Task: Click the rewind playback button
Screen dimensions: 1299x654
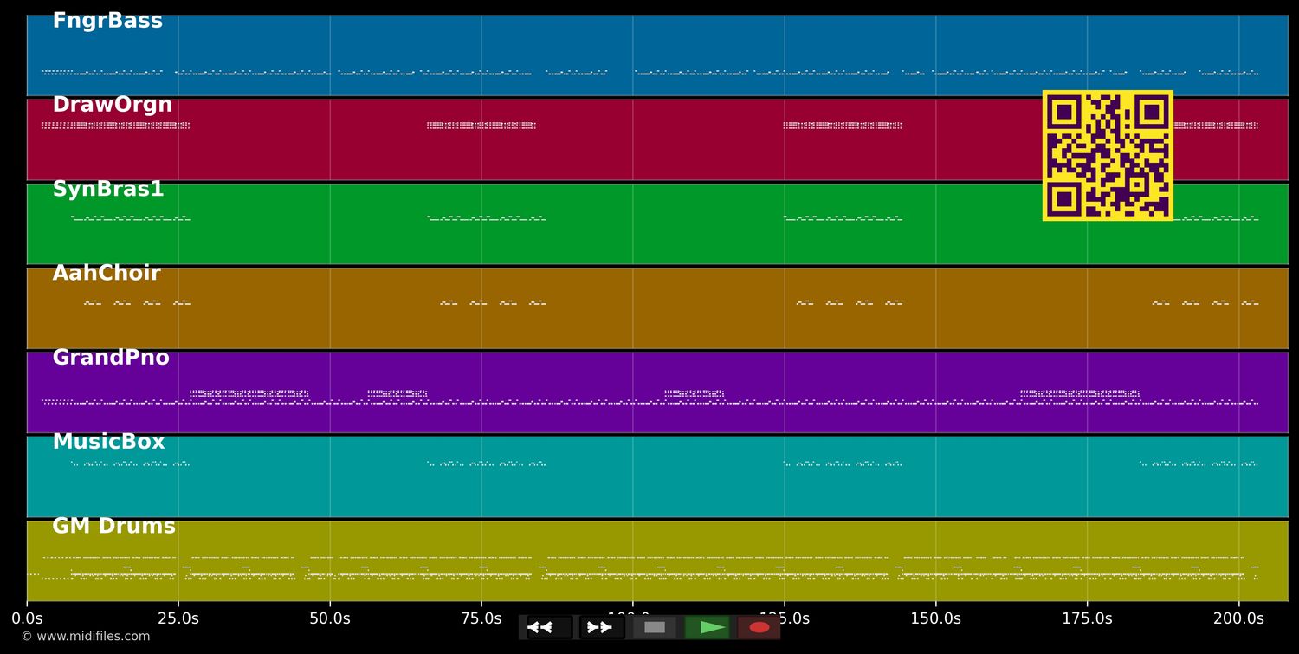Action: (x=550, y=627)
